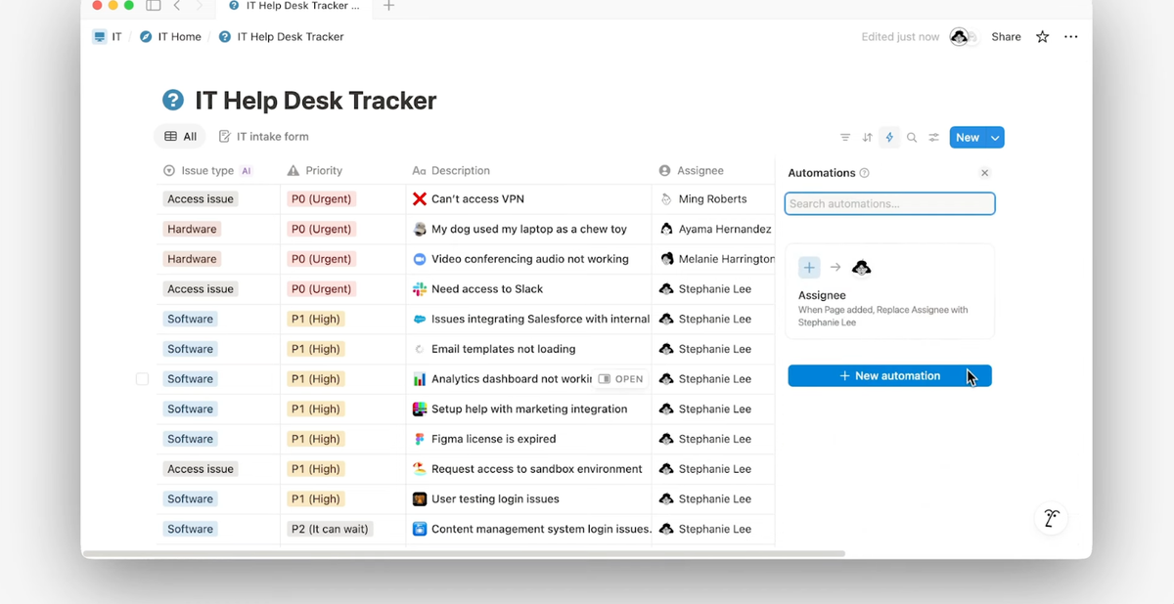
Task: Click the New automation button
Action: coord(889,375)
